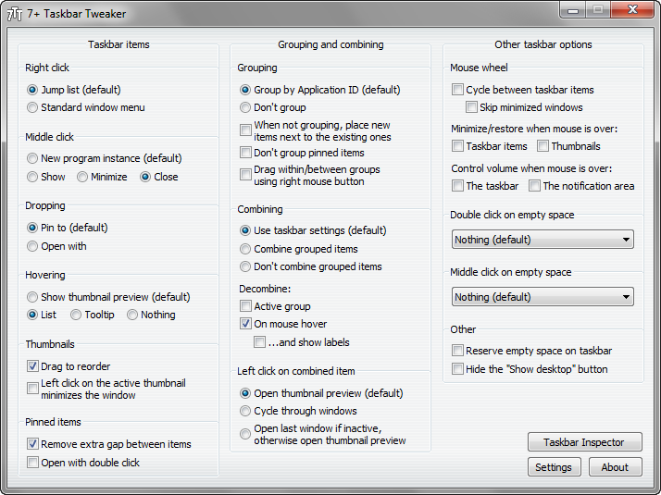Toggle Remove extra gap between items
Viewport: 661px width, 495px height.
pos(33,444)
